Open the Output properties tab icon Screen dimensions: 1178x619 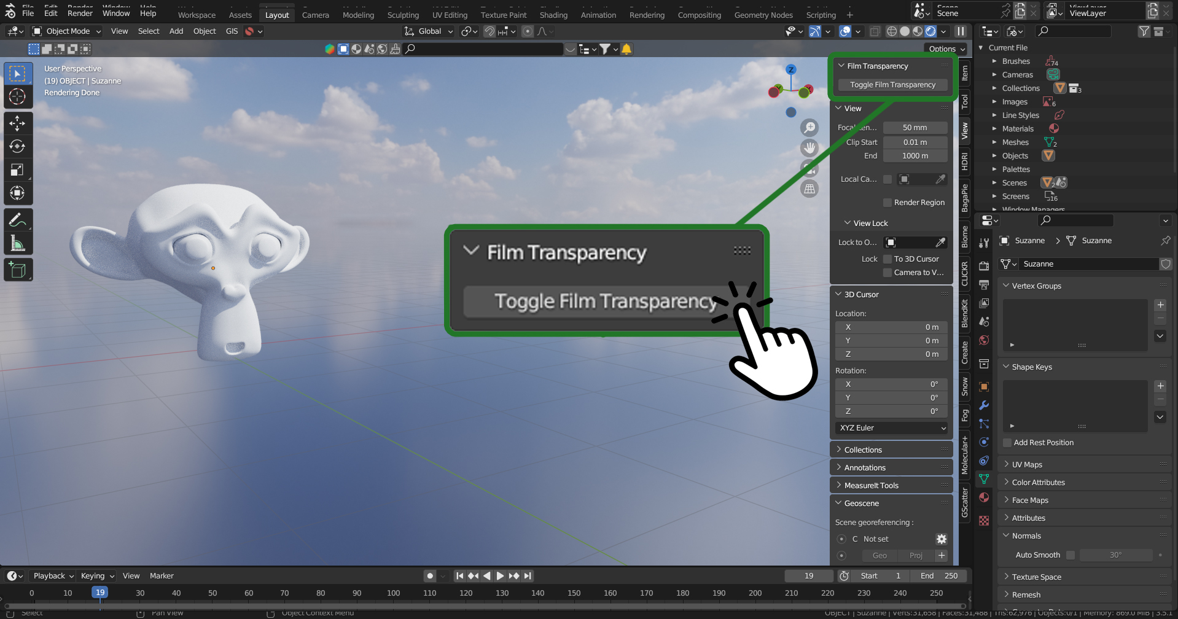click(984, 285)
